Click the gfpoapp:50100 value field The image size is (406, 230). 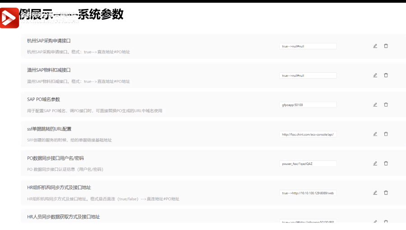[308, 105]
